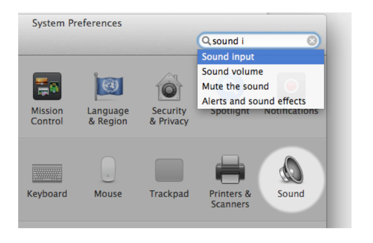Open Printers & Scanners preferences
373x243 pixels.
click(x=230, y=169)
